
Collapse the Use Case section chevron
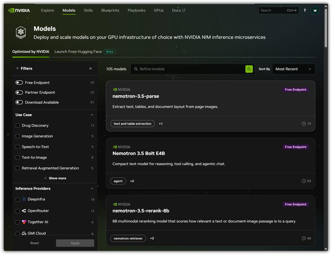pyautogui.click(x=92, y=115)
